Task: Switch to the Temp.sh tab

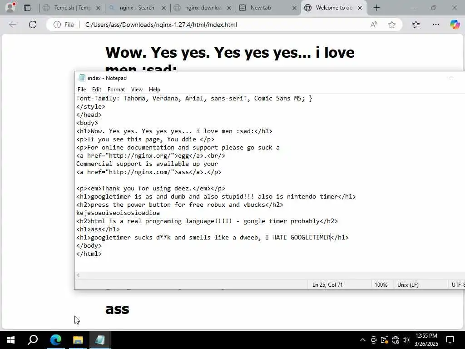Action: pos(72,8)
